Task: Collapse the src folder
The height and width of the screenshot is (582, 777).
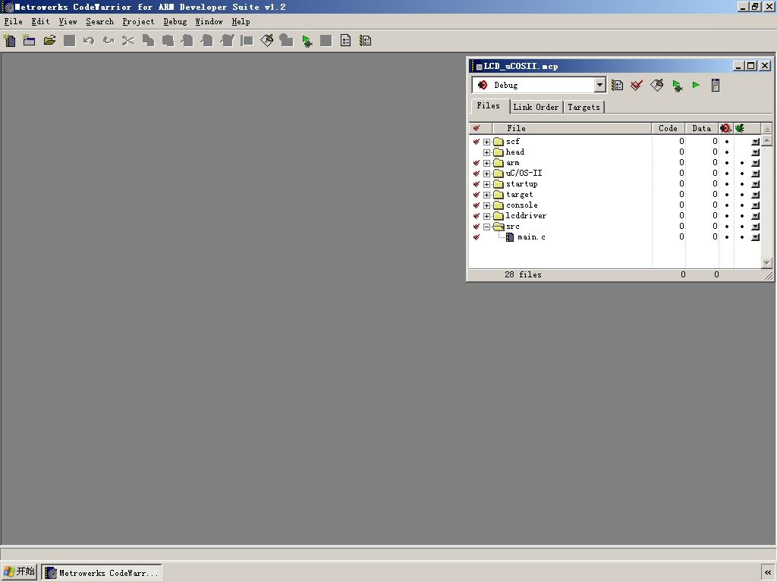Action: coord(486,227)
